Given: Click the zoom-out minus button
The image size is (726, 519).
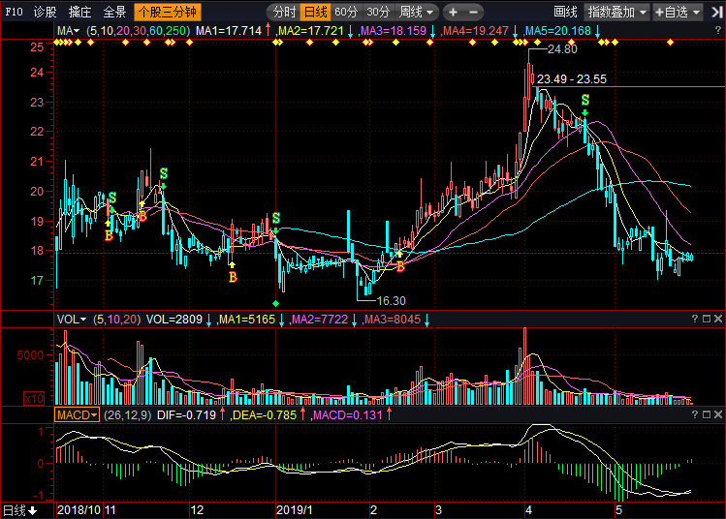Looking at the screenshot, I should [474, 13].
